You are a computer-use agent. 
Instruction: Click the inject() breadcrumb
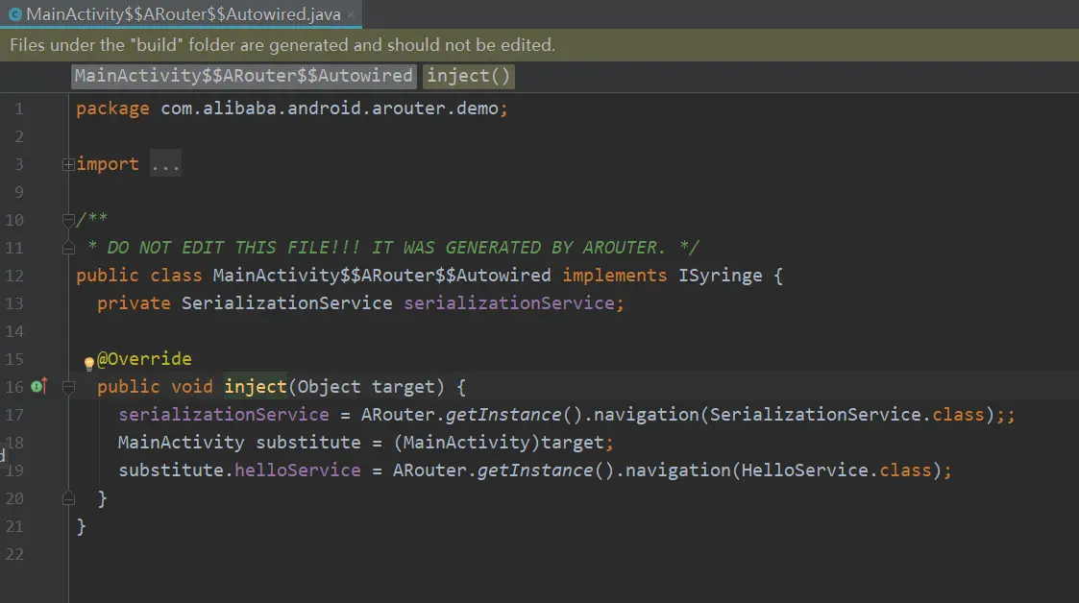click(x=469, y=76)
